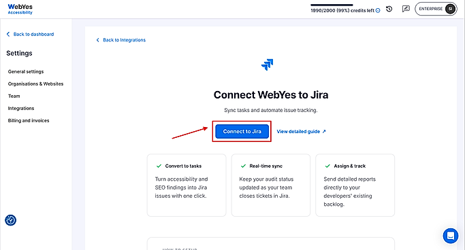Click the Jira logo icon
Image resolution: width=465 pixels, height=250 pixels.
267,65
